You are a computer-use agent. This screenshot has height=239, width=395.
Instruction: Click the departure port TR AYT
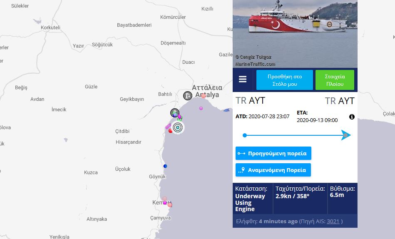point(251,101)
